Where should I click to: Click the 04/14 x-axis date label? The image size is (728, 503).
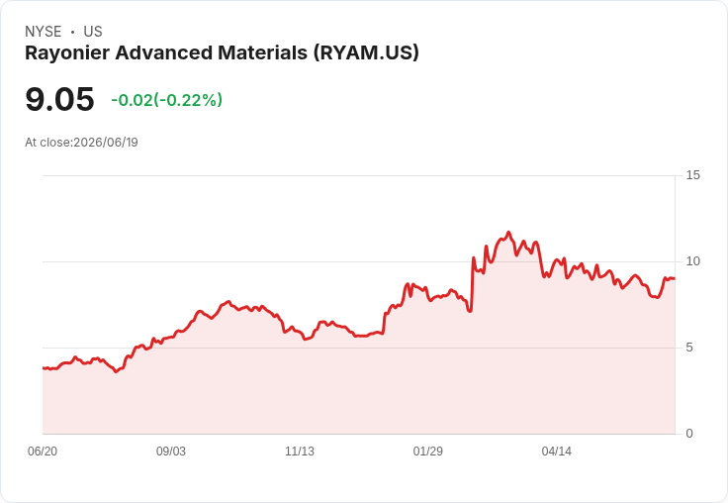click(556, 452)
